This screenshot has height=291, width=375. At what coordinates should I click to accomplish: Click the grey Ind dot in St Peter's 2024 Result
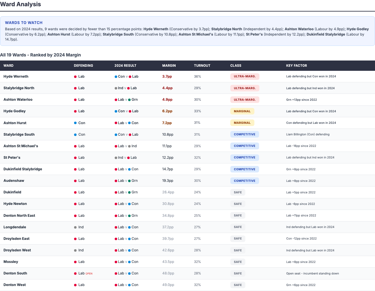116,158
